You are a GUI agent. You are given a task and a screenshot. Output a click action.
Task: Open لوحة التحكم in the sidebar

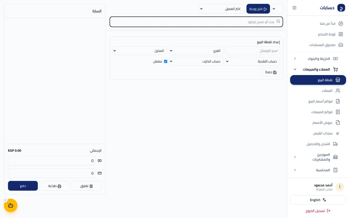click(x=318, y=34)
